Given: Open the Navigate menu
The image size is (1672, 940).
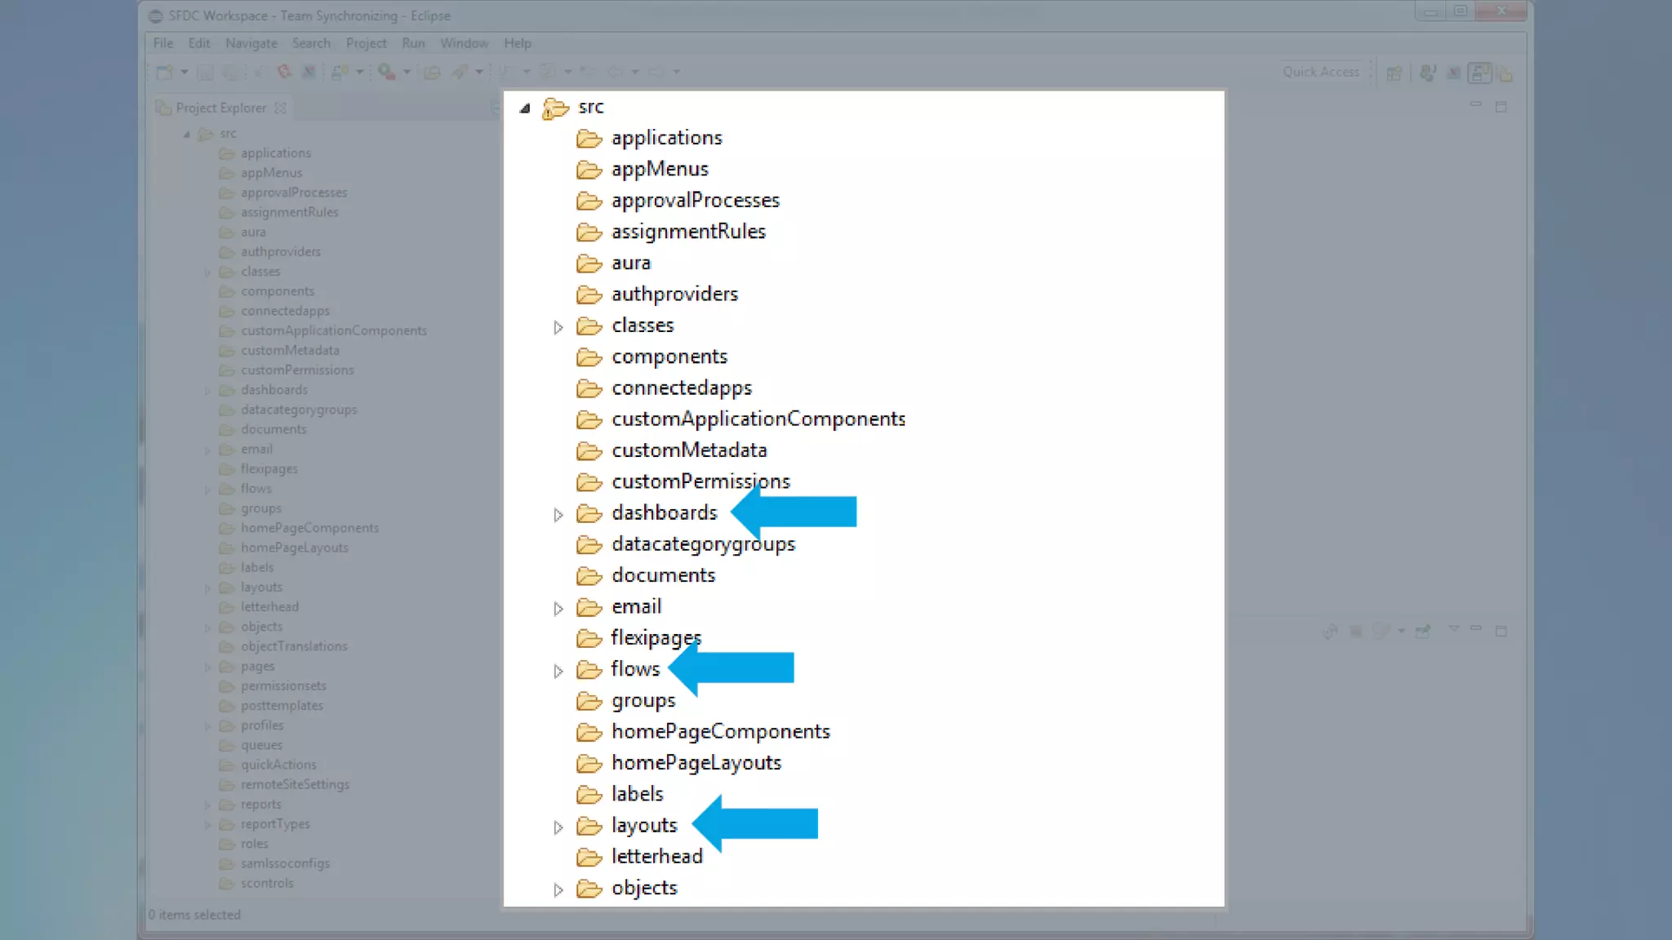Looking at the screenshot, I should [251, 43].
